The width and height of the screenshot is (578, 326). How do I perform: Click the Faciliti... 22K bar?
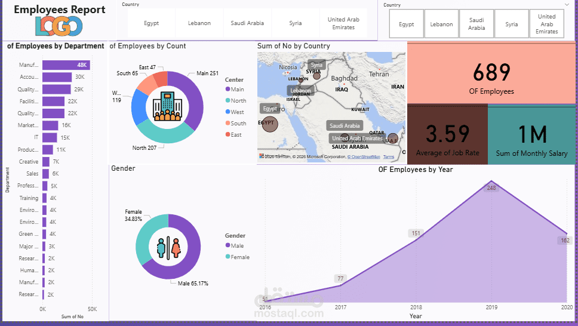point(54,101)
